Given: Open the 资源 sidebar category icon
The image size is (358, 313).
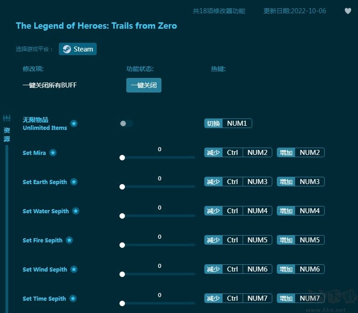Looking at the screenshot, I should 7,119.
